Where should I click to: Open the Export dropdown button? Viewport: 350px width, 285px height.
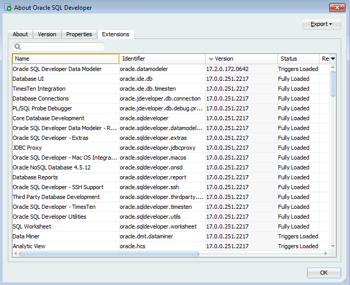[x=322, y=24]
